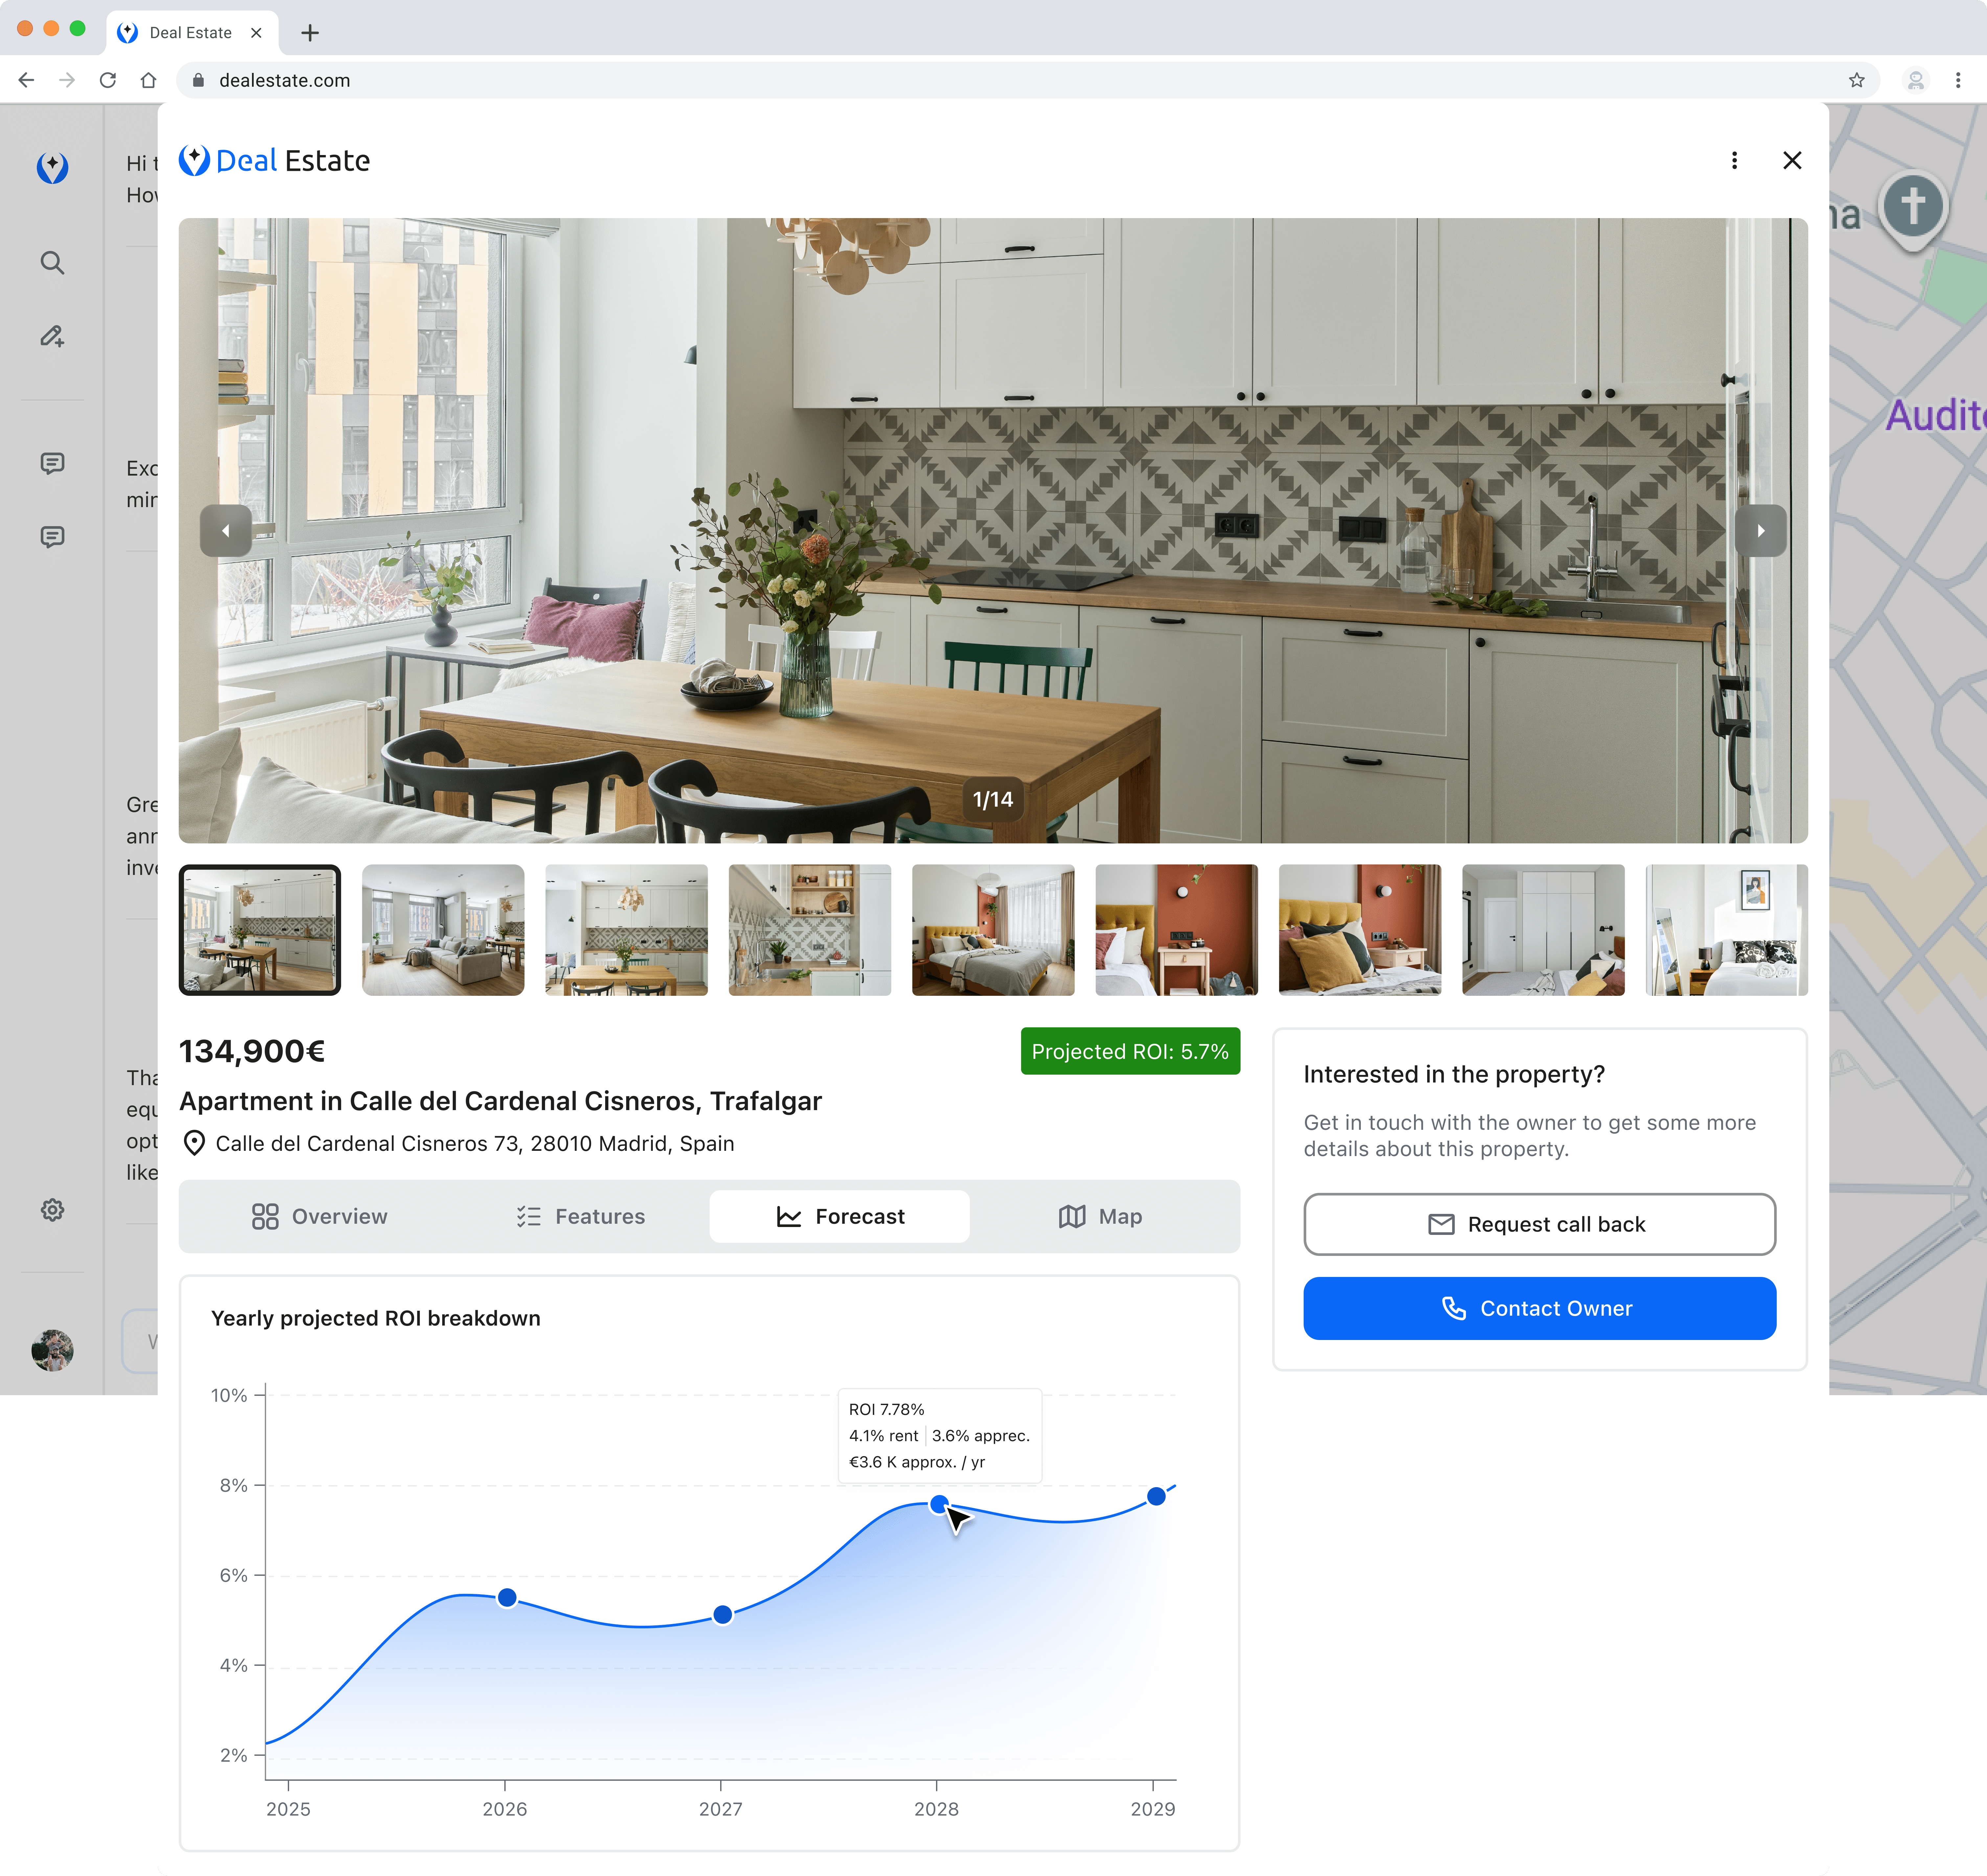Screen dimensions: 1987x1876
Task: Click the first chat history icon
Action: pyautogui.click(x=52, y=463)
